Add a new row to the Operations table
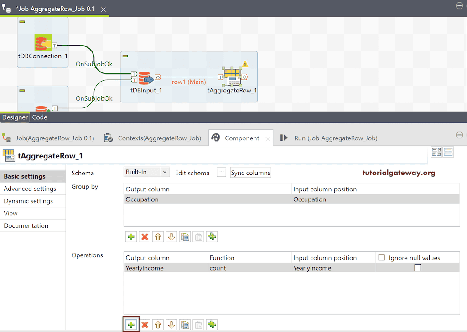 point(131,324)
